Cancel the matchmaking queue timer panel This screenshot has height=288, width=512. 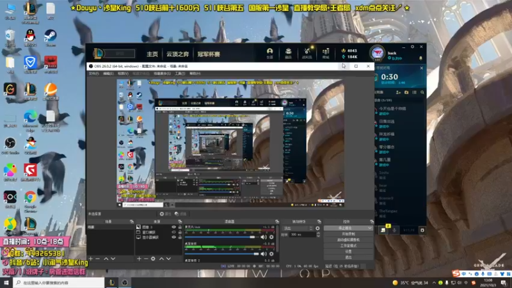(x=422, y=68)
